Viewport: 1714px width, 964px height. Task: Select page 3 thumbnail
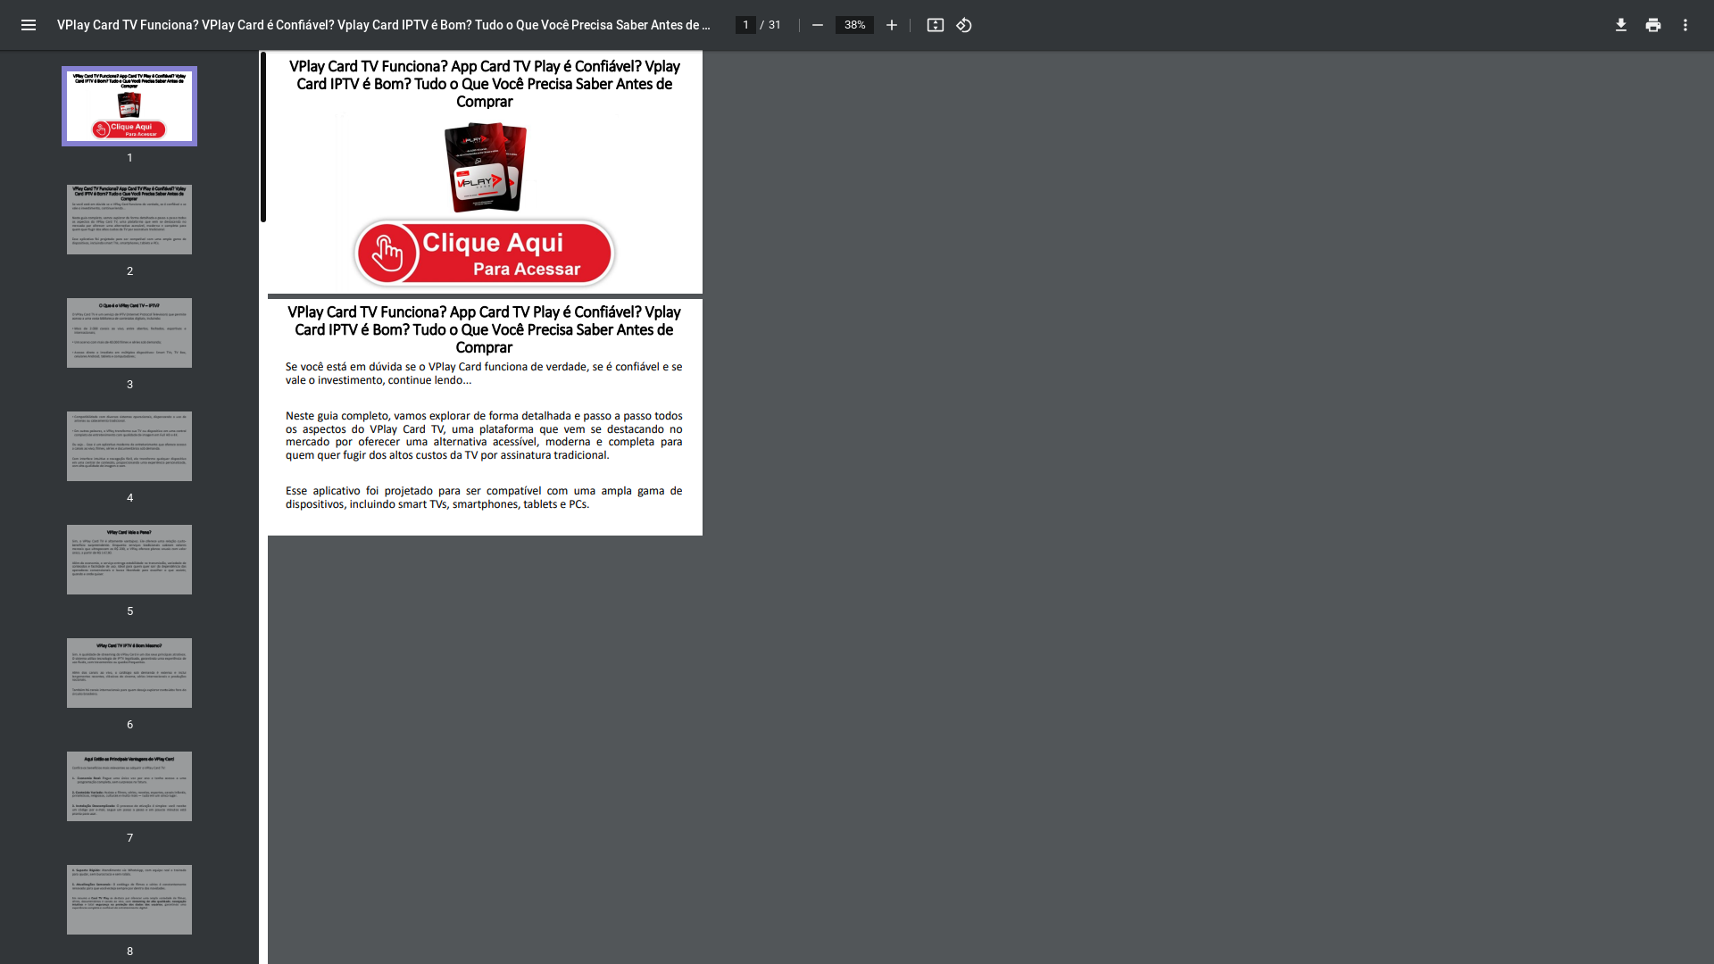click(129, 333)
